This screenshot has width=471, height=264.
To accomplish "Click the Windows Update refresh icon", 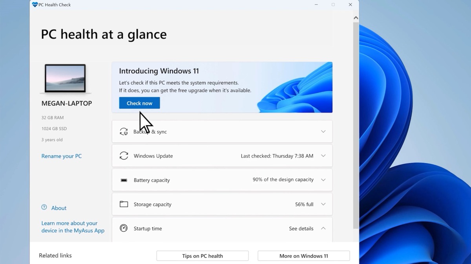I will pos(124,156).
